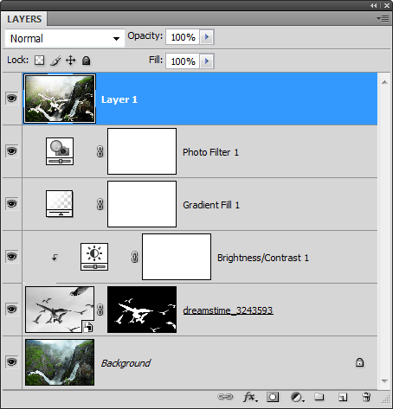Hide the Background layer with eye icon

(x=12, y=361)
